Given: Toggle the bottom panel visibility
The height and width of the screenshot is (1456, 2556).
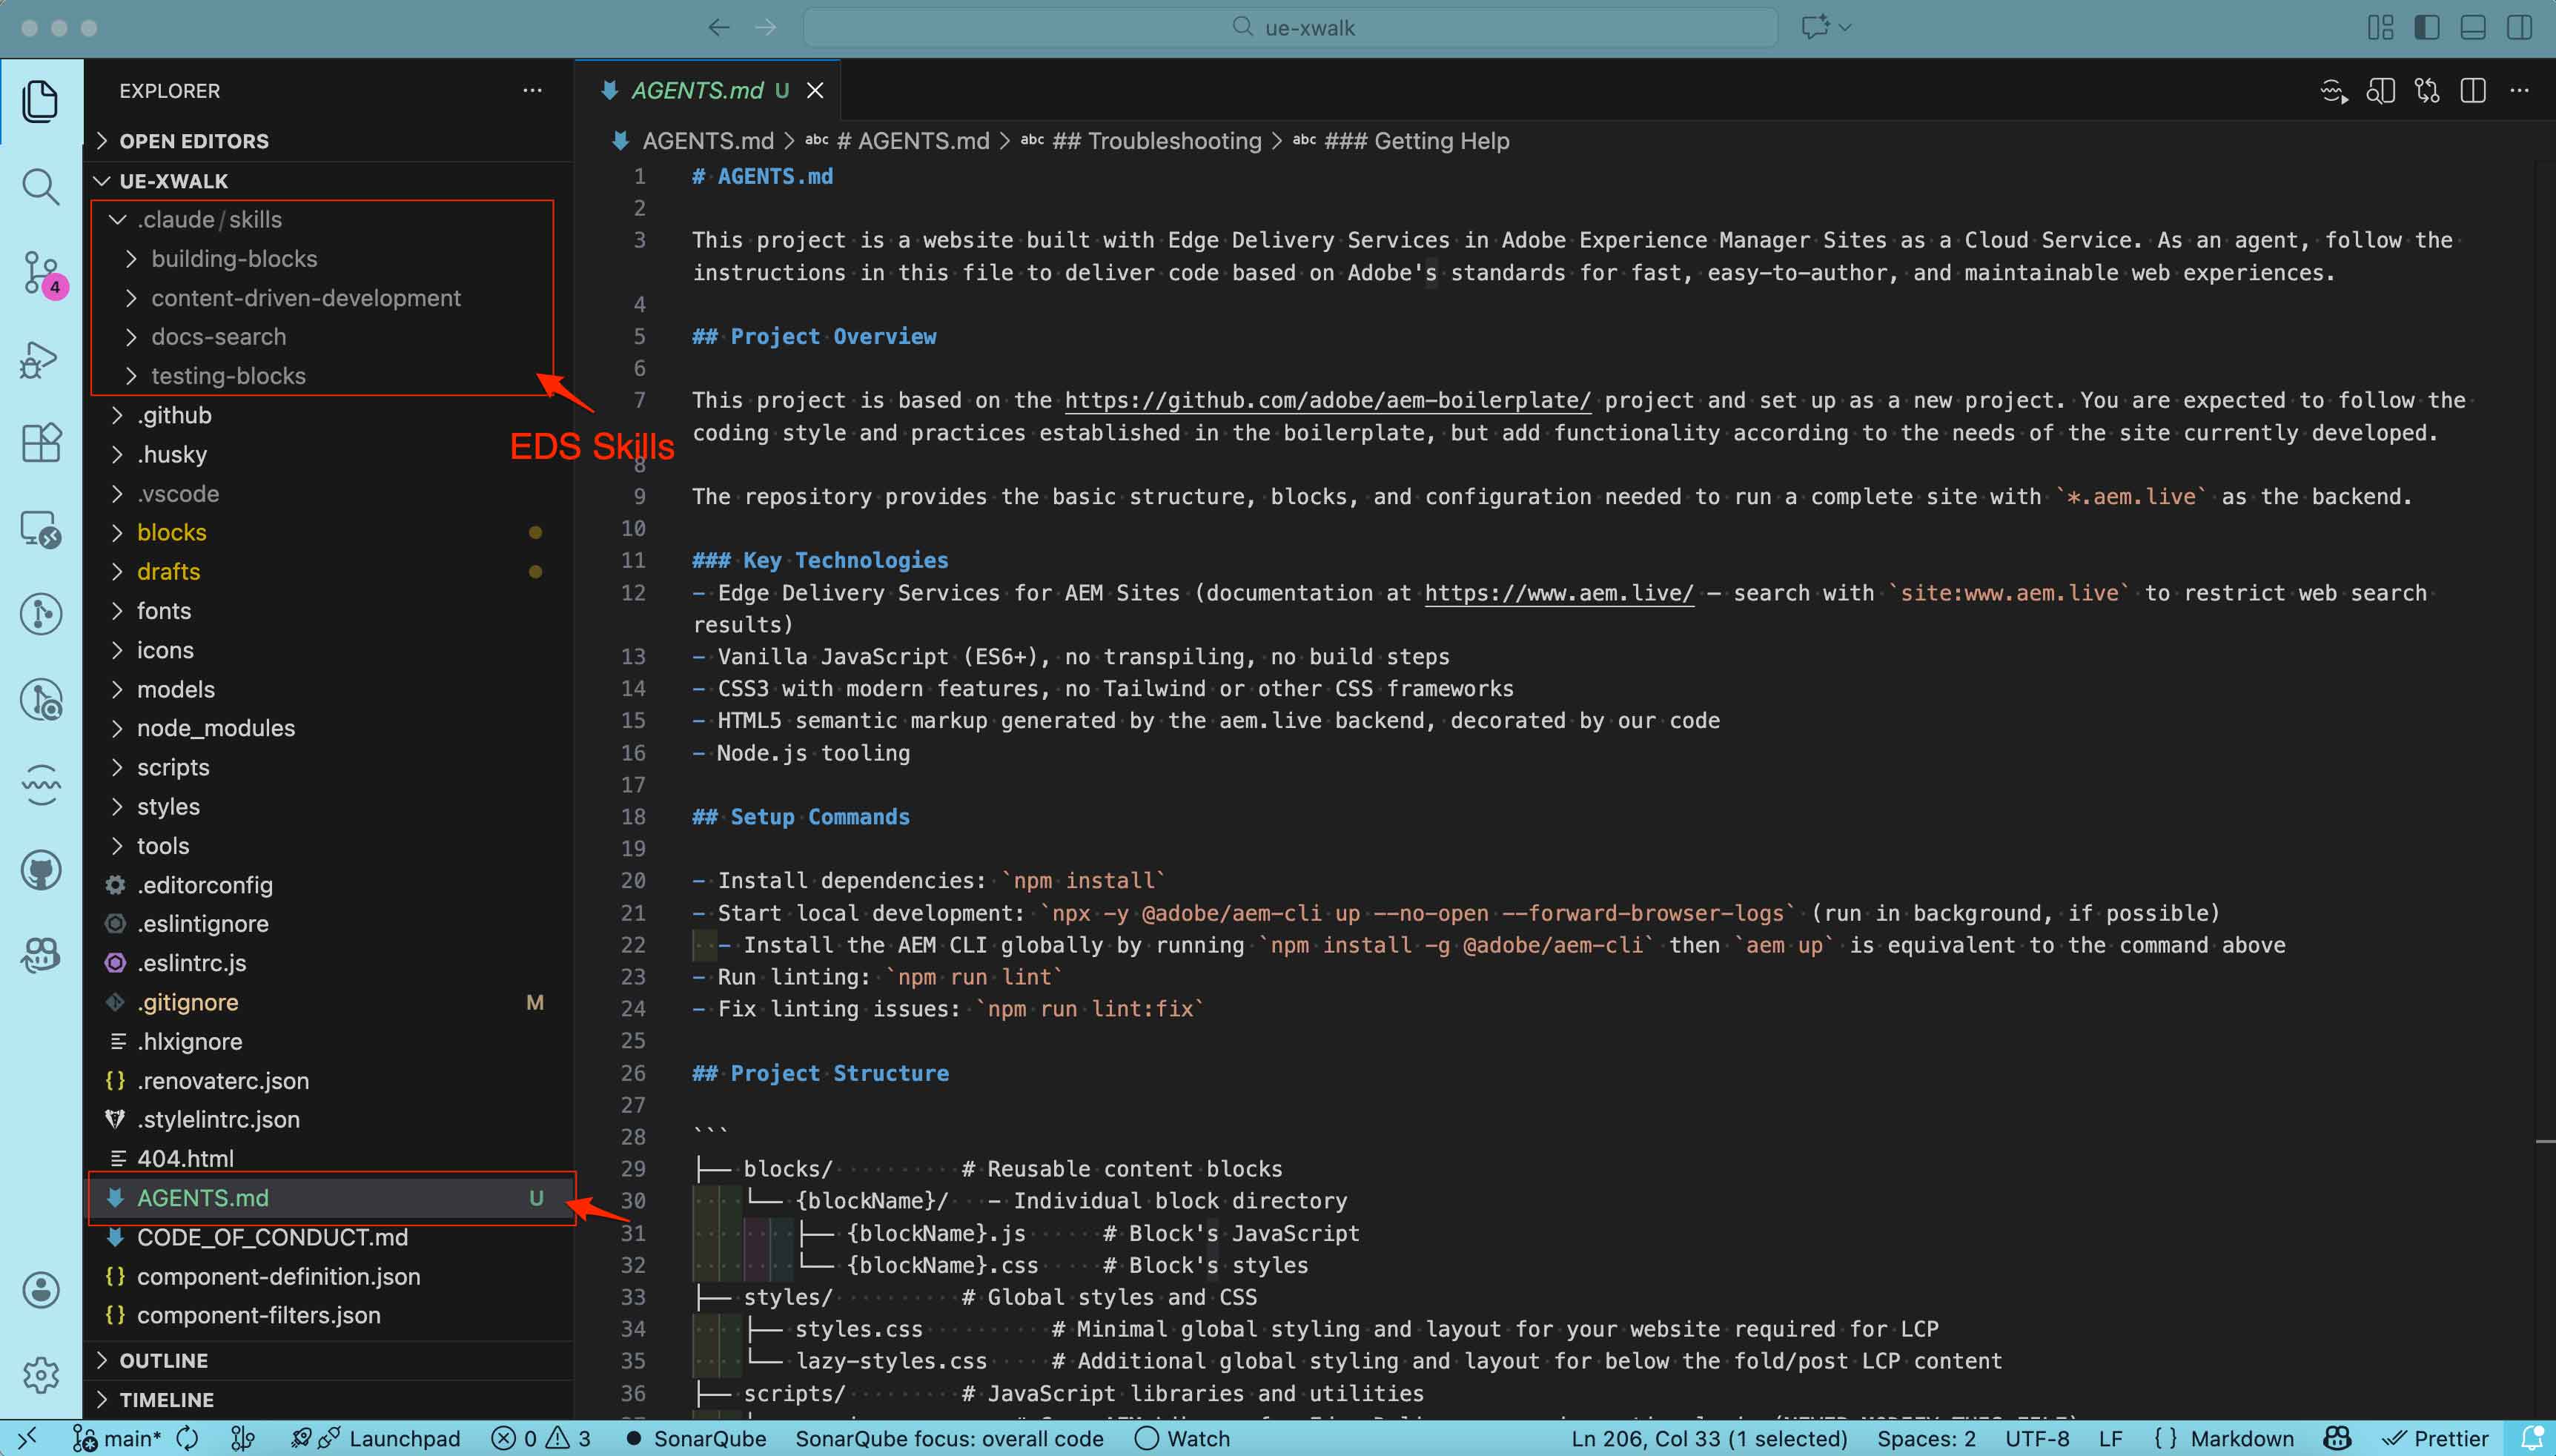Looking at the screenshot, I should click(x=2473, y=27).
